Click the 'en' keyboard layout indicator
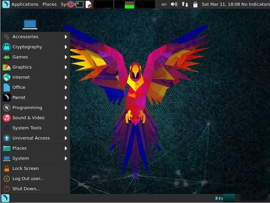The image size is (270, 203). [164, 4]
